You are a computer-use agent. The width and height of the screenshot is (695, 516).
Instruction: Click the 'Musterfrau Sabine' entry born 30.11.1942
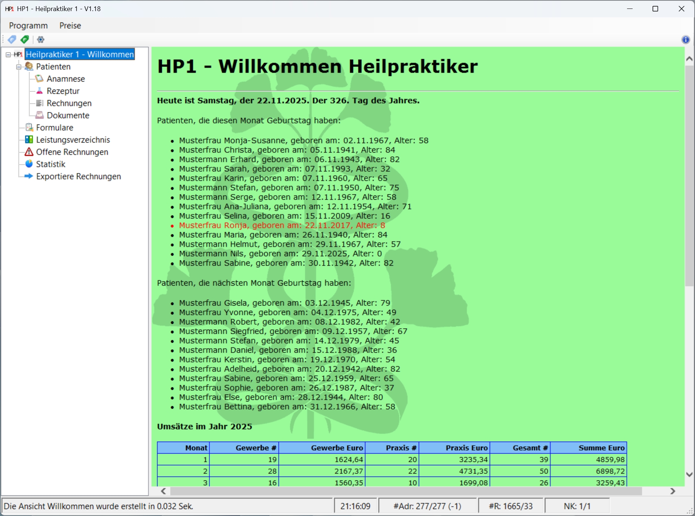click(x=286, y=263)
